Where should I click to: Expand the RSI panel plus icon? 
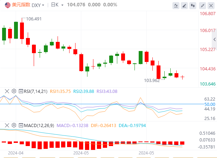[21, 91]
